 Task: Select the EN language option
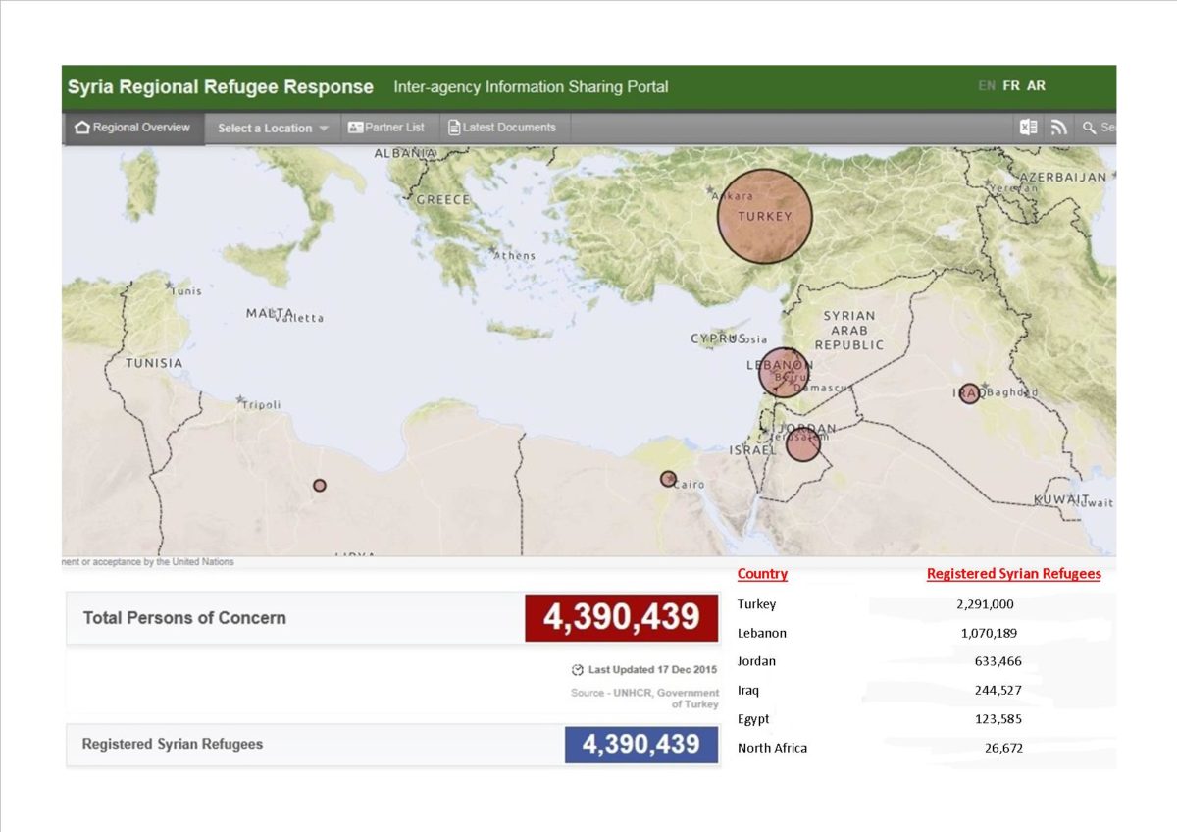[x=987, y=86]
